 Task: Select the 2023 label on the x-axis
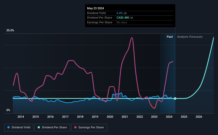[154, 117]
